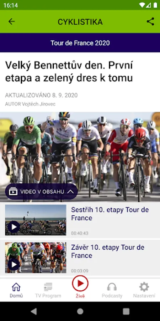Tap the Cyklistika header title
This screenshot has width=160, height=321.
(x=80, y=22)
